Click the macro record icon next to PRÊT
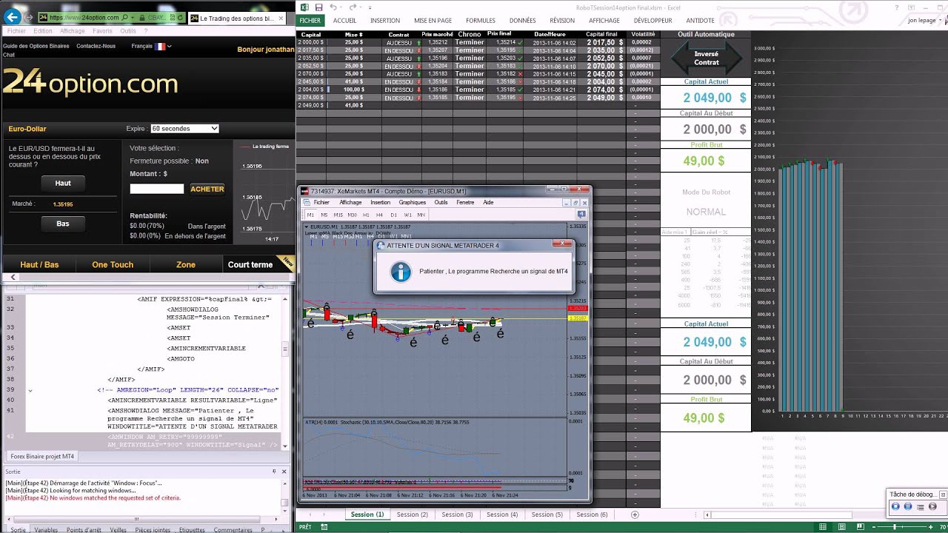 324,527
